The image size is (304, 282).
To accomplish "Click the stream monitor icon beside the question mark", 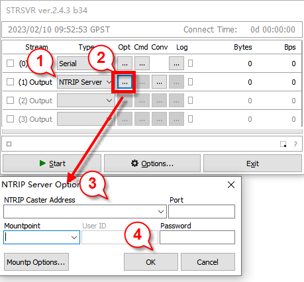I will [283, 144].
